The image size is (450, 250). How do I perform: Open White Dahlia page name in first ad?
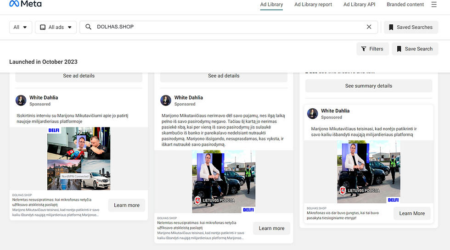44,97
